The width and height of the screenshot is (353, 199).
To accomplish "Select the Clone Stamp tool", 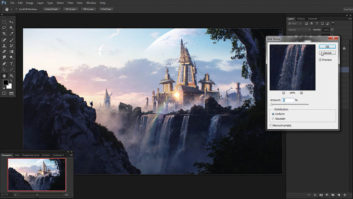I will pyautogui.click(x=4, y=46).
